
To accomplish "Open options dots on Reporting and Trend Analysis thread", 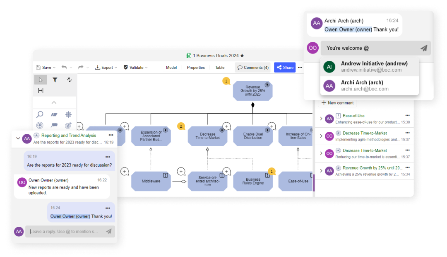I will click(x=111, y=135).
